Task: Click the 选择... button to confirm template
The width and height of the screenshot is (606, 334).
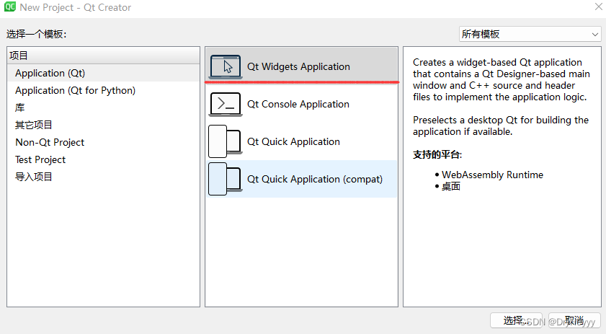Action: pos(516,320)
